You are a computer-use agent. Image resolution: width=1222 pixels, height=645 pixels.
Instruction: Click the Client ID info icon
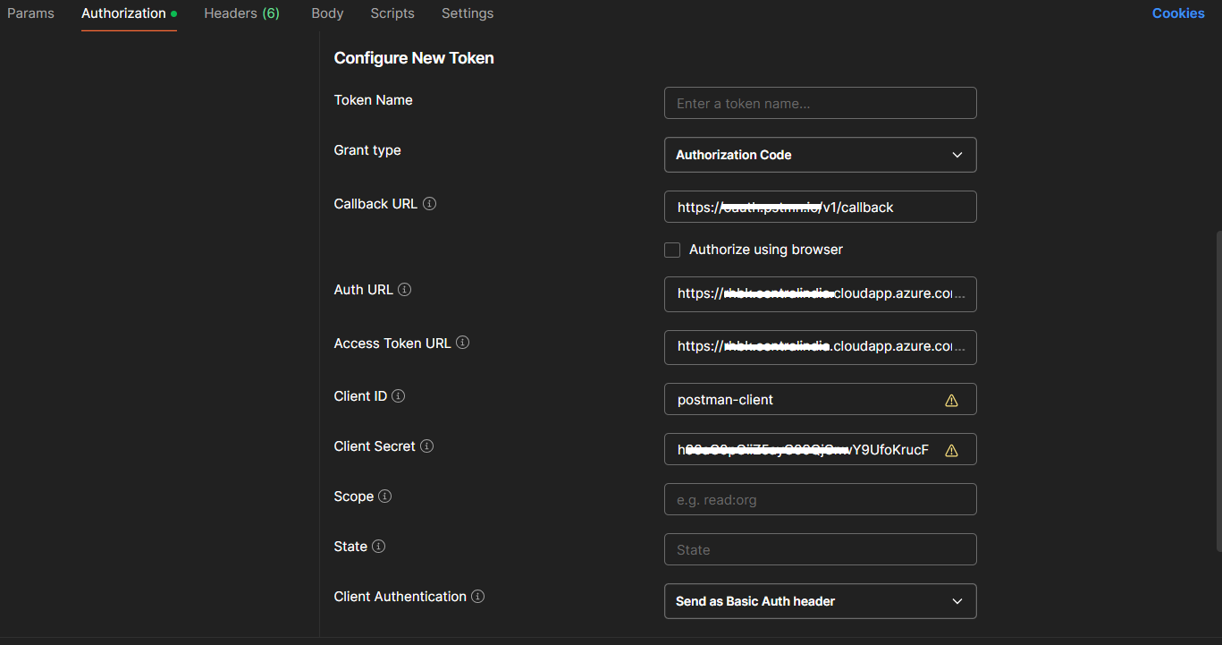[x=397, y=395]
